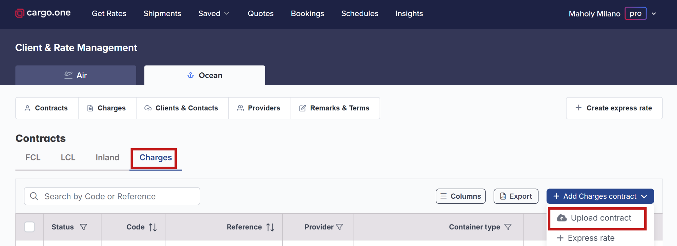Open the Columns selector
This screenshot has width=677, height=246.
pyautogui.click(x=461, y=196)
